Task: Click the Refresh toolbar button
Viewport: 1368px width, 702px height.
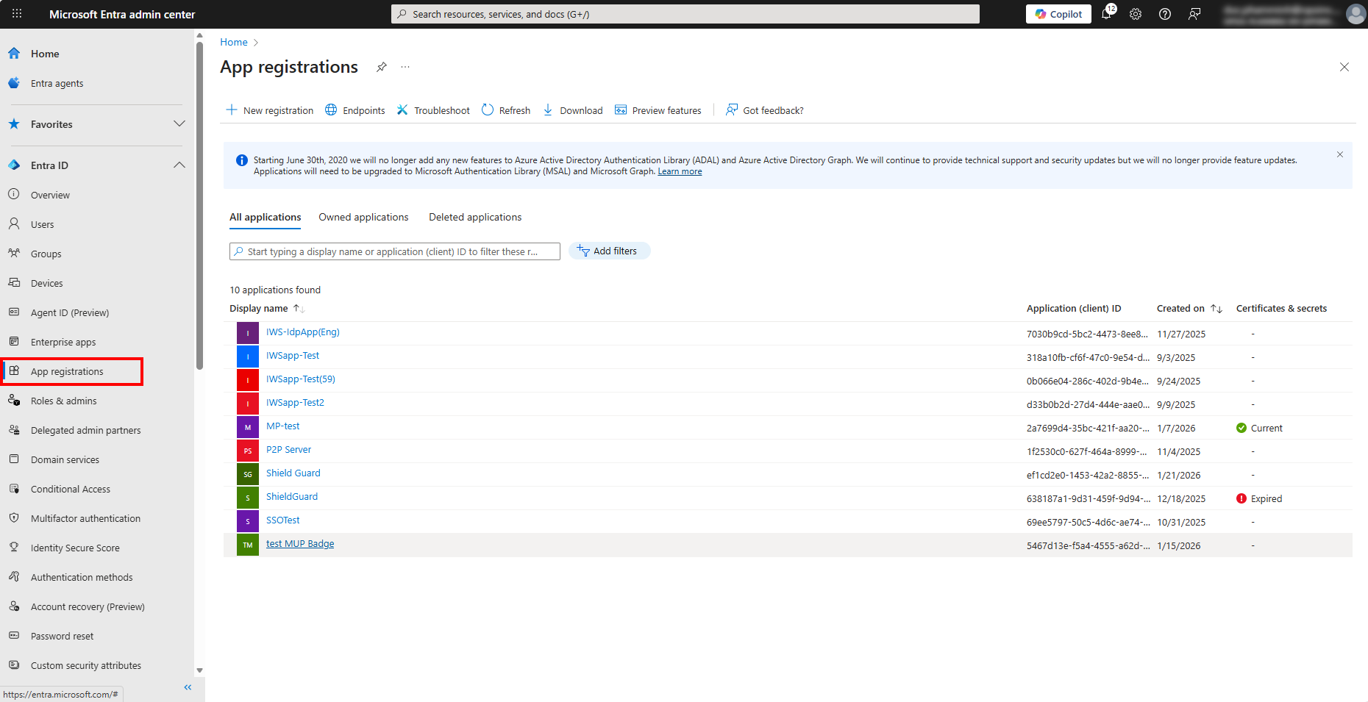Action: tap(506, 110)
